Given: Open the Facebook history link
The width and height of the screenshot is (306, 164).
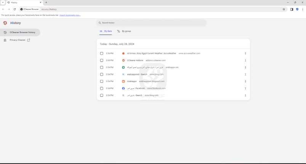Looking at the screenshot, I should [136, 88].
